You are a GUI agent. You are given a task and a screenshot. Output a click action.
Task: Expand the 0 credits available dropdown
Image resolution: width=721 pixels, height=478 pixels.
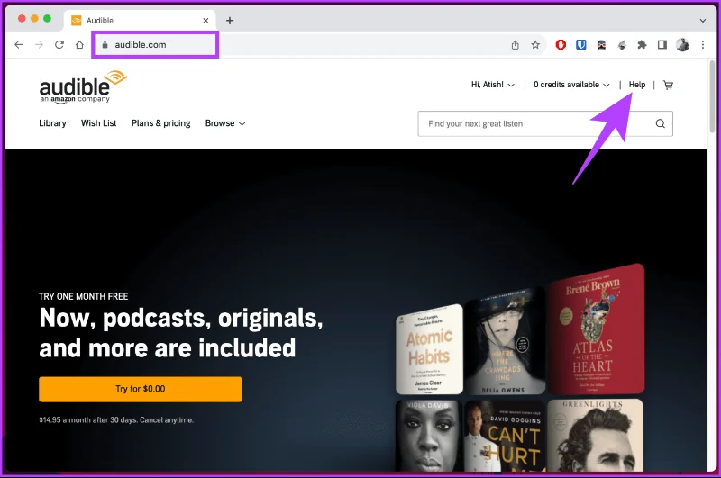click(x=571, y=85)
